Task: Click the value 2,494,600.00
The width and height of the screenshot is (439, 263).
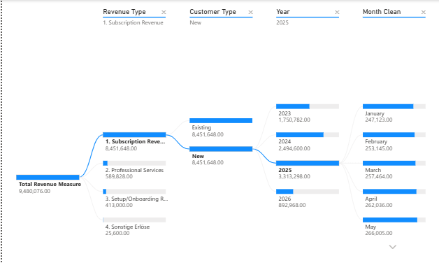Action: [294, 148]
